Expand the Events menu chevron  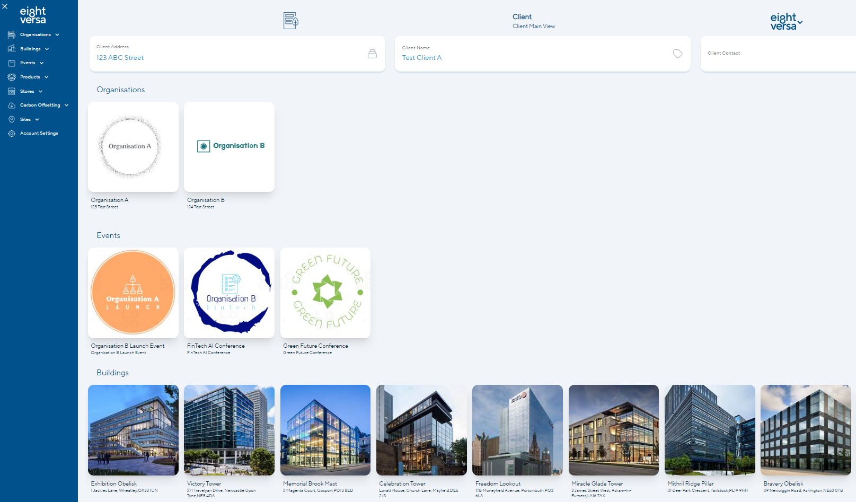(41, 63)
